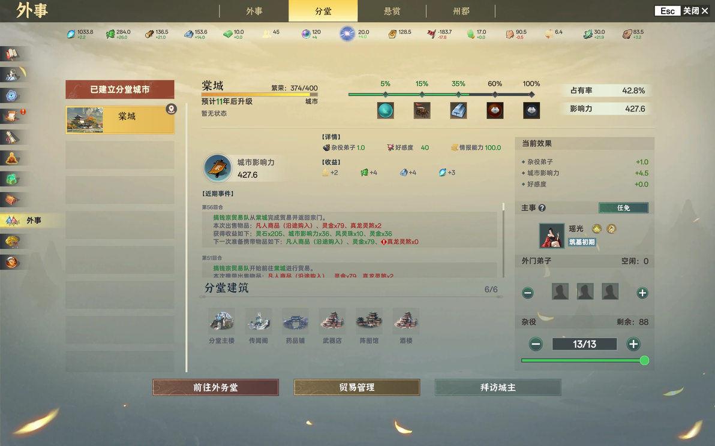Open the tied scroll sidebar icon
This screenshot has height=446, width=715.
pos(12,137)
